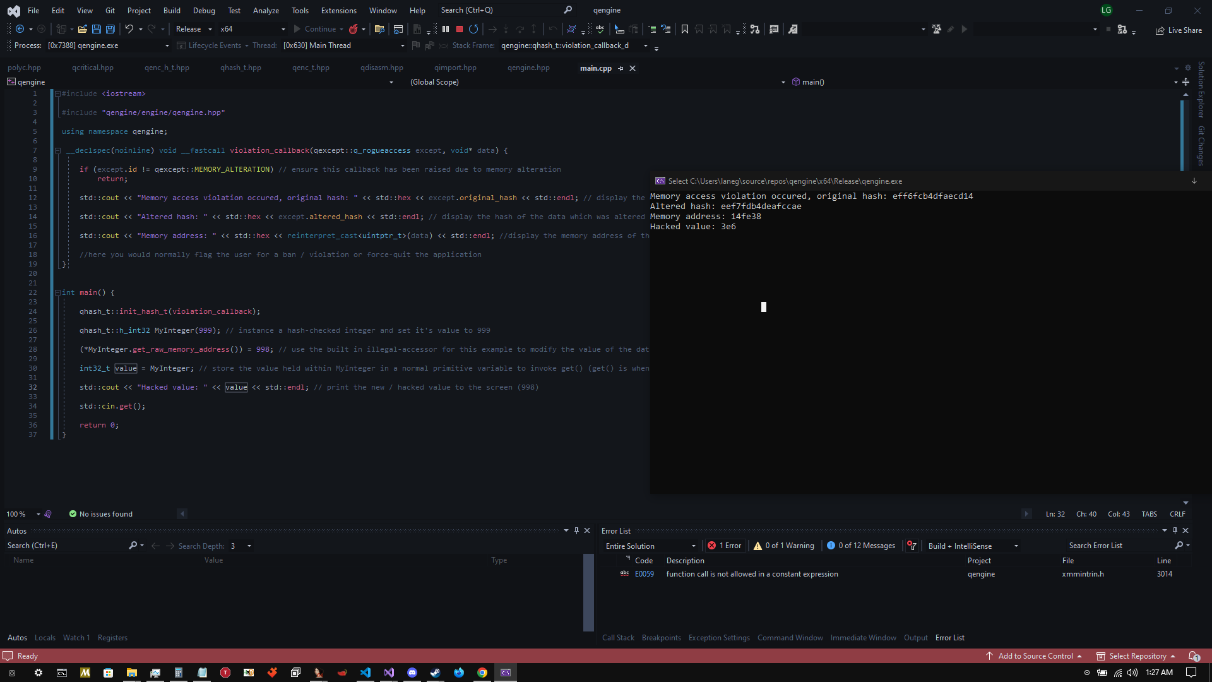
Task: Collapse the main() function code block
Action: [x=57, y=292]
